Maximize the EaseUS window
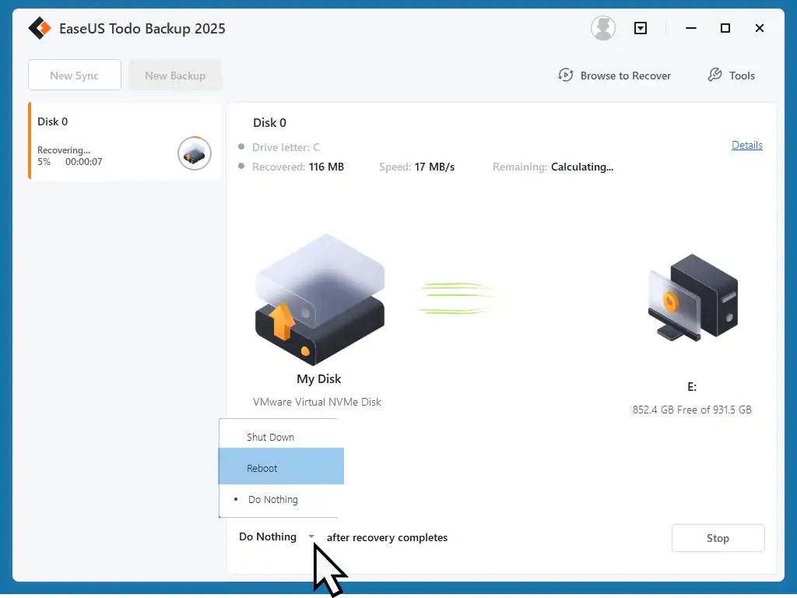This screenshot has width=797, height=598. click(x=725, y=29)
